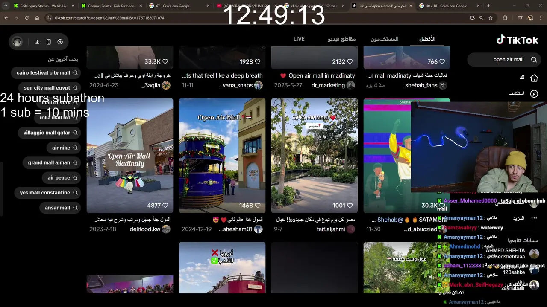The width and height of the screenshot is (547, 307).
Task: Open username _3aqlia link
Action: [151, 85]
